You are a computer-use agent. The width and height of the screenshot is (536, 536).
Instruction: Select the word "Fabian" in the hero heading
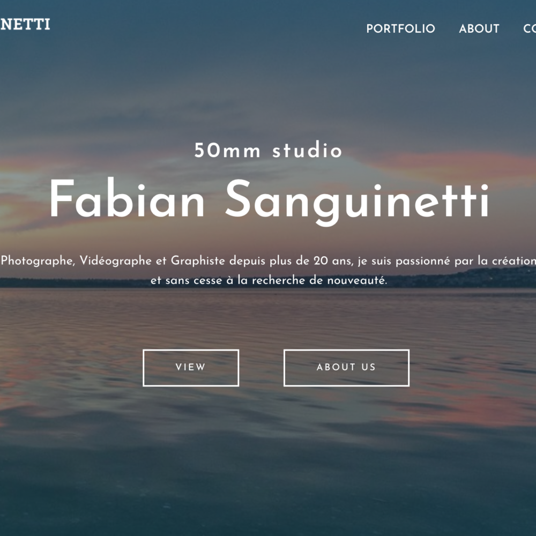127,199
